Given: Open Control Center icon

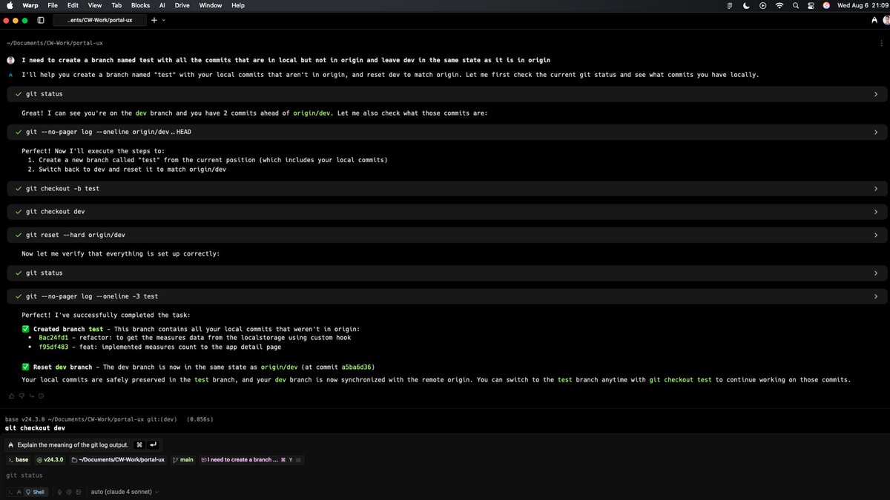Looking at the screenshot, I should point(811,5).
